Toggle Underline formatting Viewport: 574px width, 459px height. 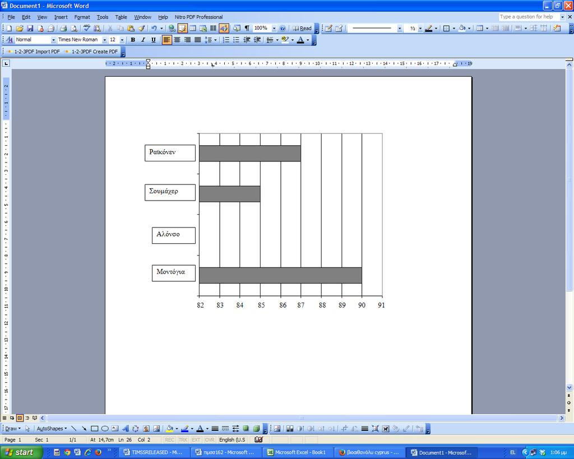click(154, 40)
